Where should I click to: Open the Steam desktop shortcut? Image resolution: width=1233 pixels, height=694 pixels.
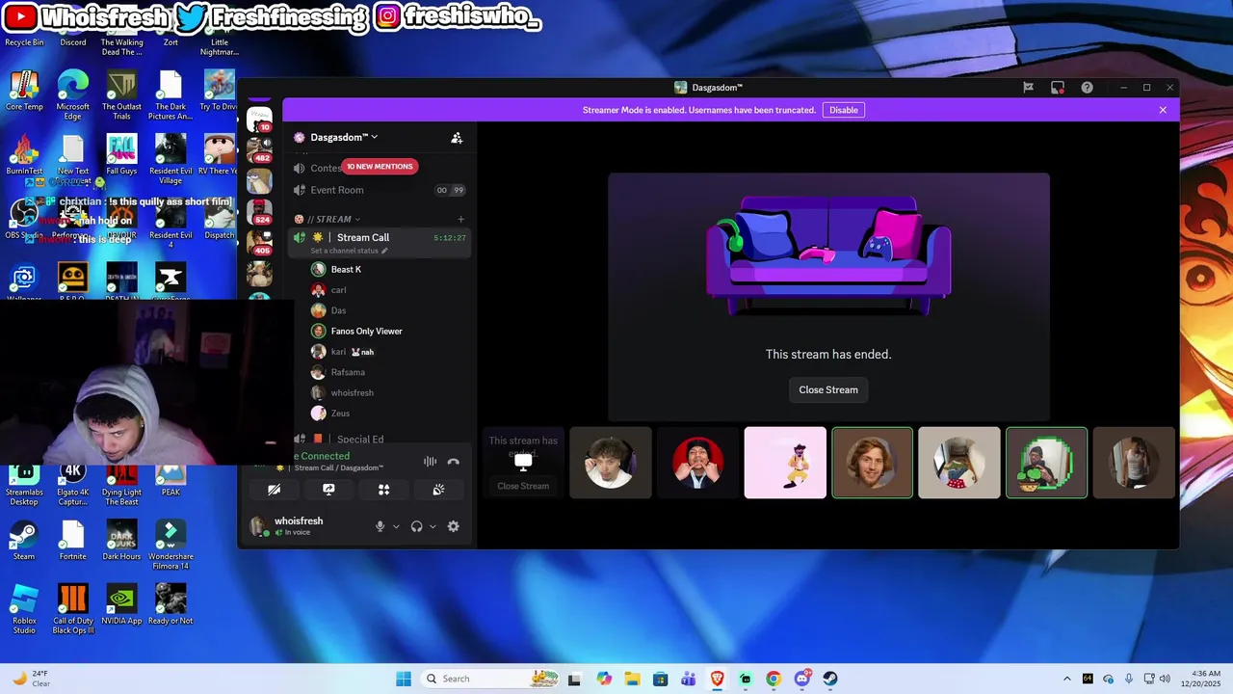(24, 540)
